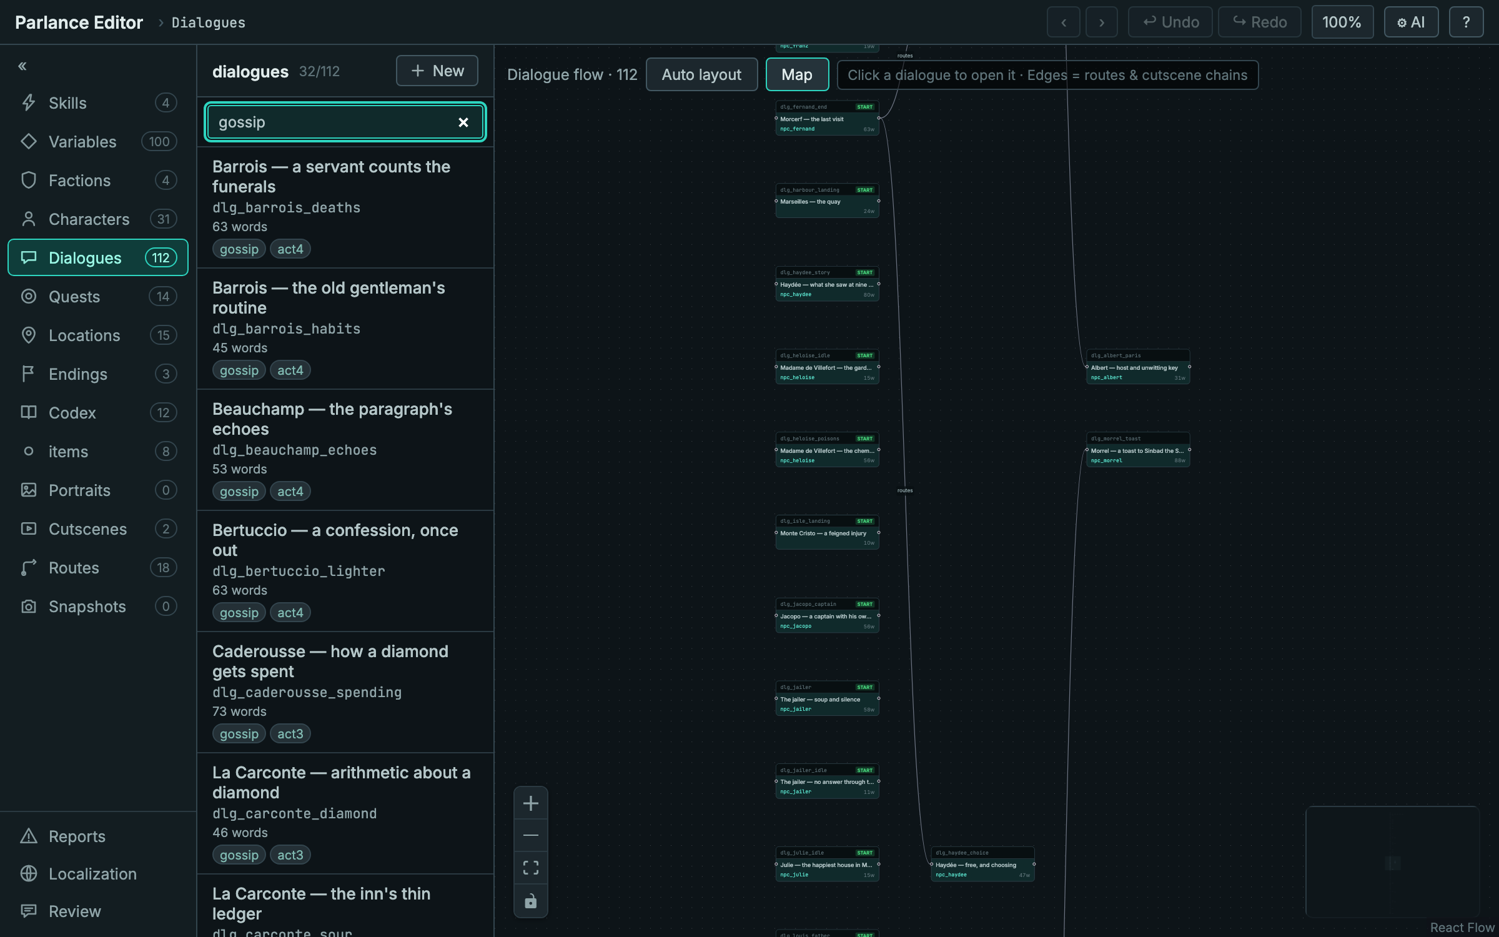Toggle the Map minimap button
Viewport: 1499px width, 937px height.
point(797,75)
